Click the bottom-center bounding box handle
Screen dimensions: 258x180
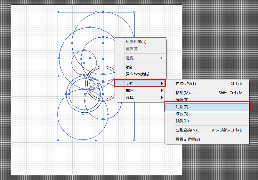click(x=96, y=140)
